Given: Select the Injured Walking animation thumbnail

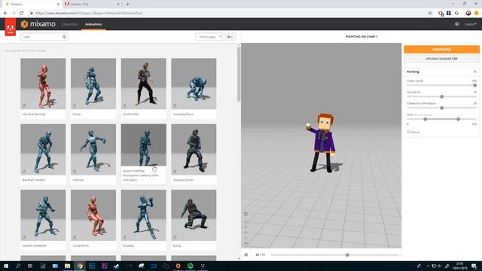Looking at the screenshot, I should point(144,145).
